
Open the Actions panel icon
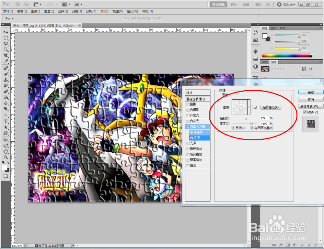pos(256,40)
